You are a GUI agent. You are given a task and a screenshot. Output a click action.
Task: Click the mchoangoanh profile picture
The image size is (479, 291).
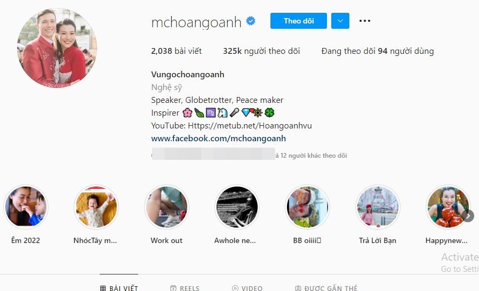point(57,48)
